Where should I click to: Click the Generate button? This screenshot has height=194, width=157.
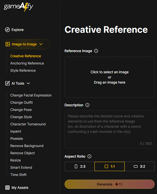109,184
